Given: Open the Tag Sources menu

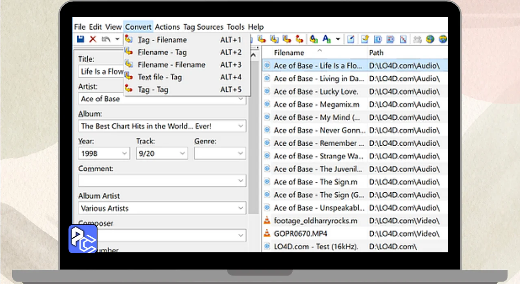Looking at the screenshot, I should click(x=203, y=27).
